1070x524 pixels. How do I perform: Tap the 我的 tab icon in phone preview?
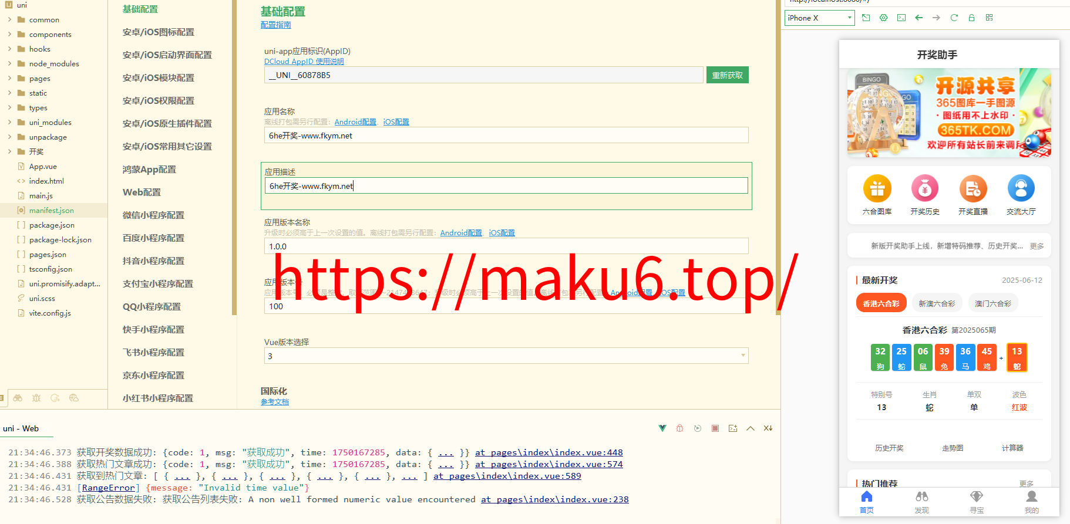(x=1032, y=496)
